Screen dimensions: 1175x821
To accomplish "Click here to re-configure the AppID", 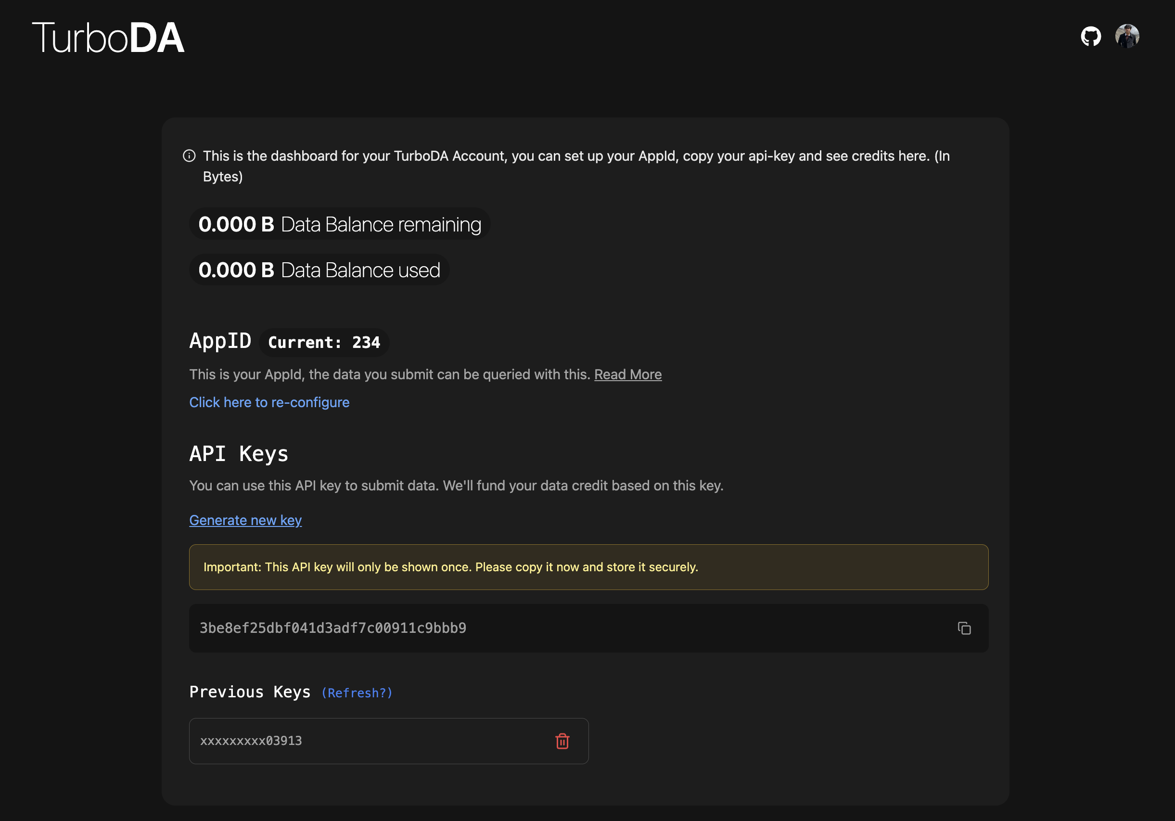I will point(269,402).
